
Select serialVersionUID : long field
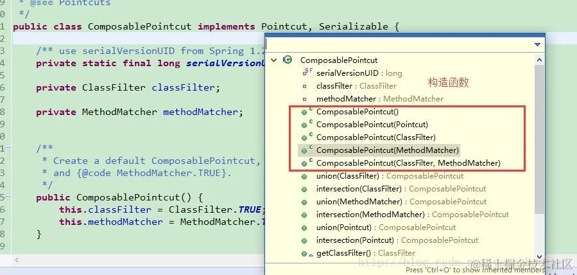pos(359,73)
